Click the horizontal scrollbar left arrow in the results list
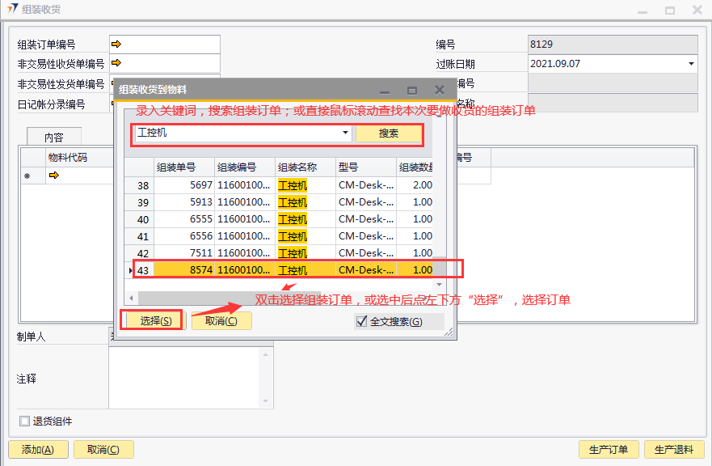 [131, 298]
